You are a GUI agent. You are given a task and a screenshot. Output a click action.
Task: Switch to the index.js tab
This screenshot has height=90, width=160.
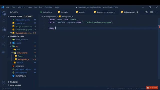pyautogui.click(x=63, y=12)
